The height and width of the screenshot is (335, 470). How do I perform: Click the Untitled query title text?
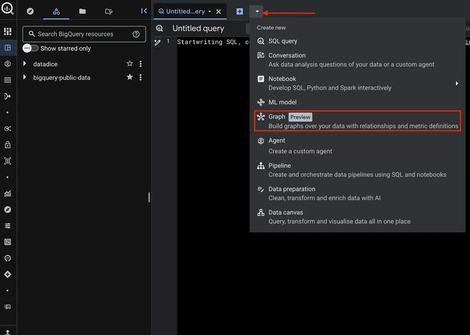(198, 28)
